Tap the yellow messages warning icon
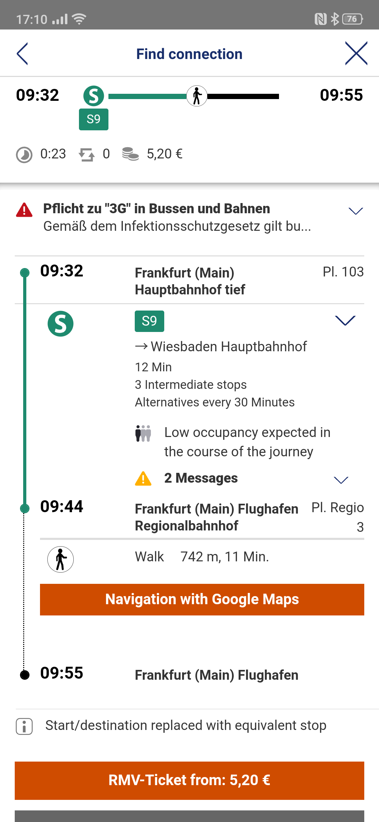Viewport: 379px width, 822px height. point(143,478)
